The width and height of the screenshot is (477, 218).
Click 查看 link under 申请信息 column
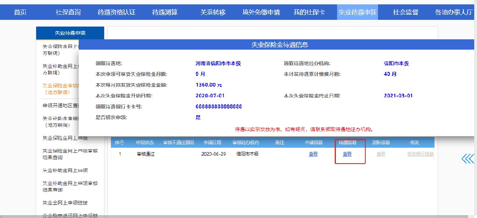click(x=313, y=154)
